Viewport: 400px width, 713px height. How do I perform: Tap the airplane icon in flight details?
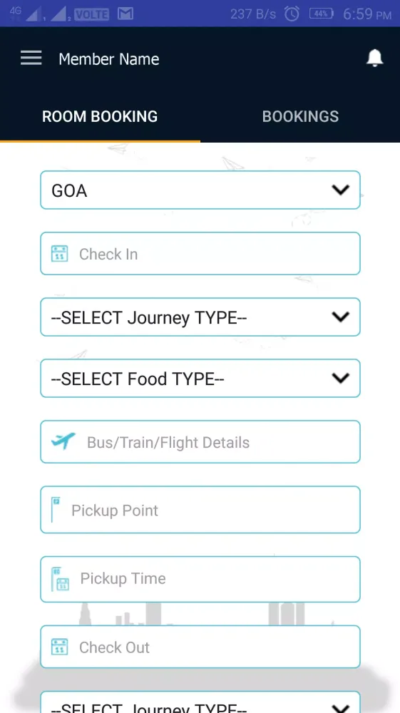point(63,441)
